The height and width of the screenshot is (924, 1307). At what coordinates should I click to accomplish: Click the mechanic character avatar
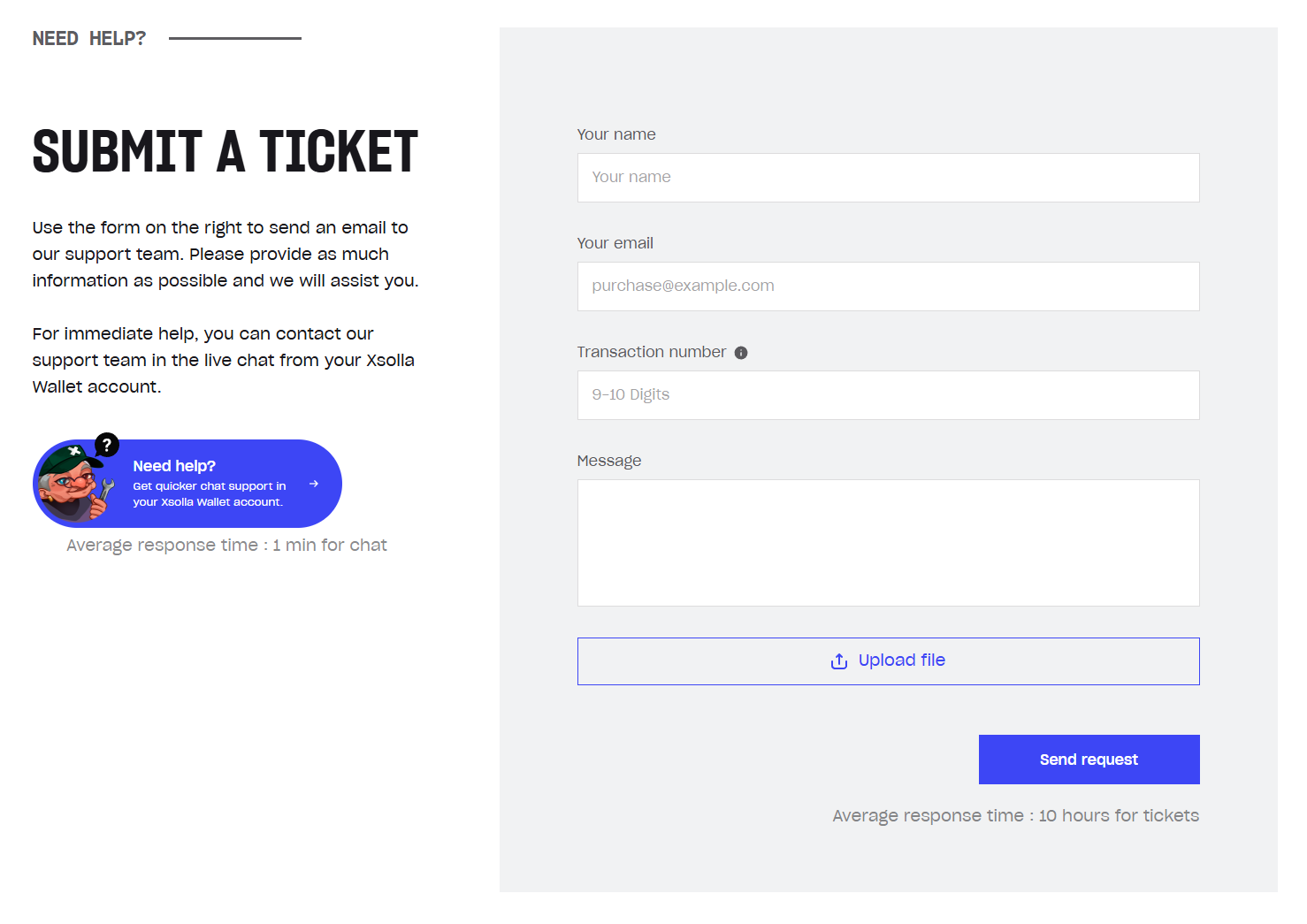76,483
